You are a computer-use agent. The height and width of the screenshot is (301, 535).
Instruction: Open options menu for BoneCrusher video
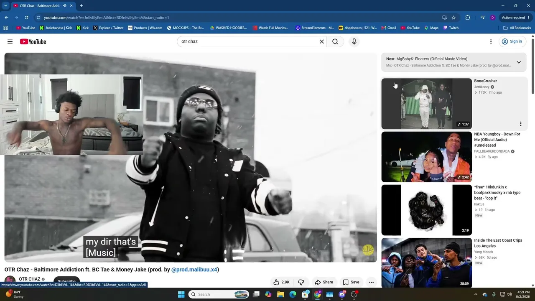click(521, 124)
